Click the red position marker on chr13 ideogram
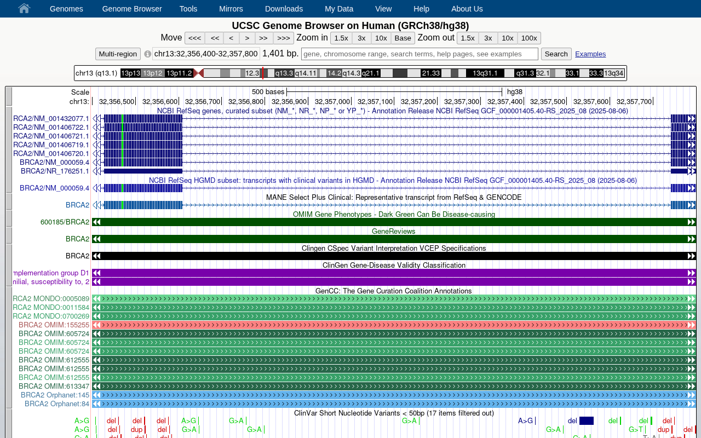Screen dimensions: 701x438 coord(263,73)
